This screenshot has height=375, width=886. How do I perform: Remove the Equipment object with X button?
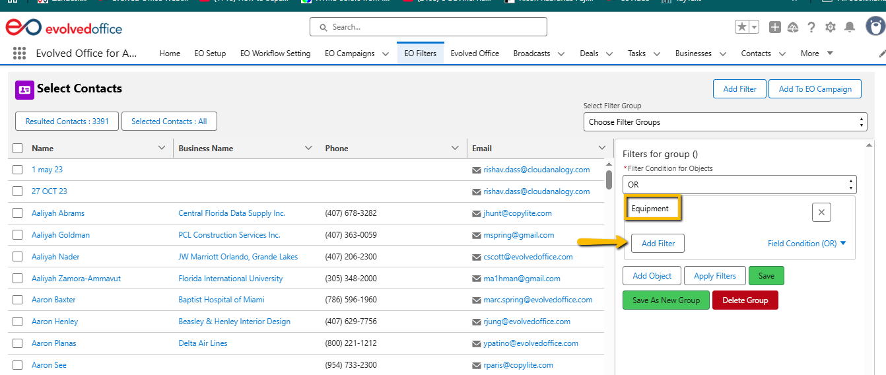(821, 212)
